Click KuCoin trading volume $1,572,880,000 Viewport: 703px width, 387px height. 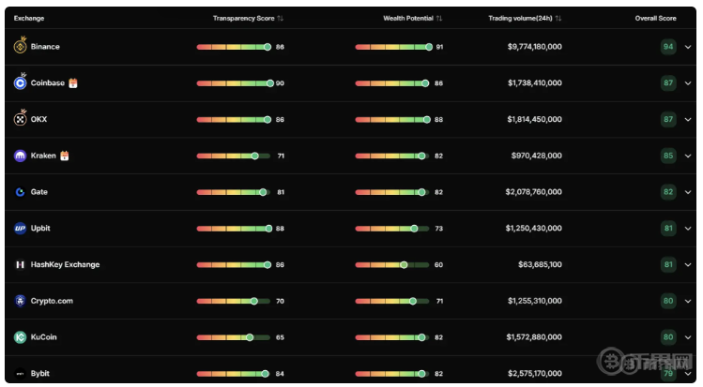534,337
